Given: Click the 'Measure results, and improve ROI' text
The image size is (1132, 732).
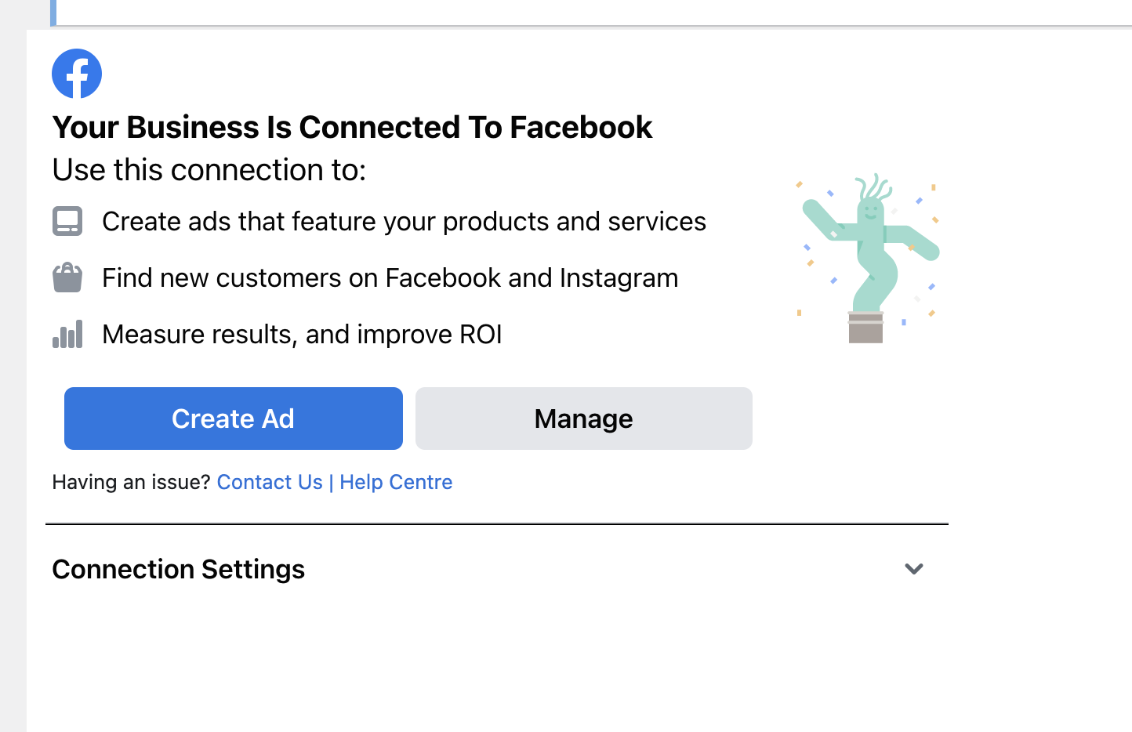Looking at the screenshot, I should coord(302,335).
